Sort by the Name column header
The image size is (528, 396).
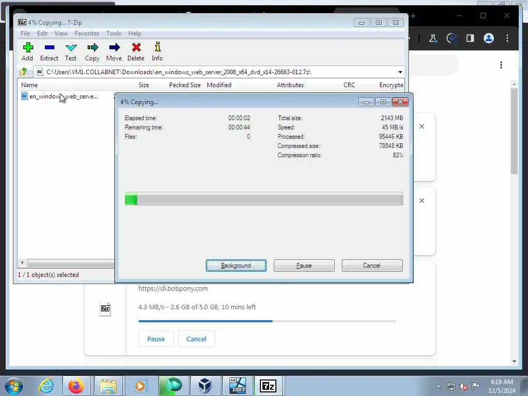29,85
